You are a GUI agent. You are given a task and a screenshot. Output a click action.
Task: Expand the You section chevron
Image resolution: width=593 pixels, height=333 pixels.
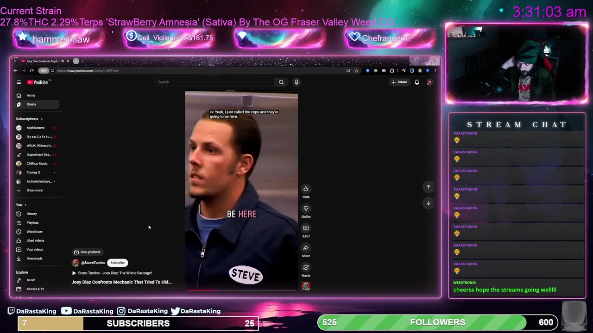[x=25, y=205]
